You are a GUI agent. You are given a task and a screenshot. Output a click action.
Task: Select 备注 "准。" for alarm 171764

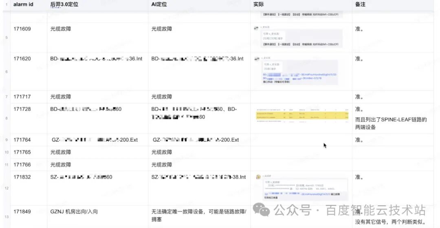359,140
